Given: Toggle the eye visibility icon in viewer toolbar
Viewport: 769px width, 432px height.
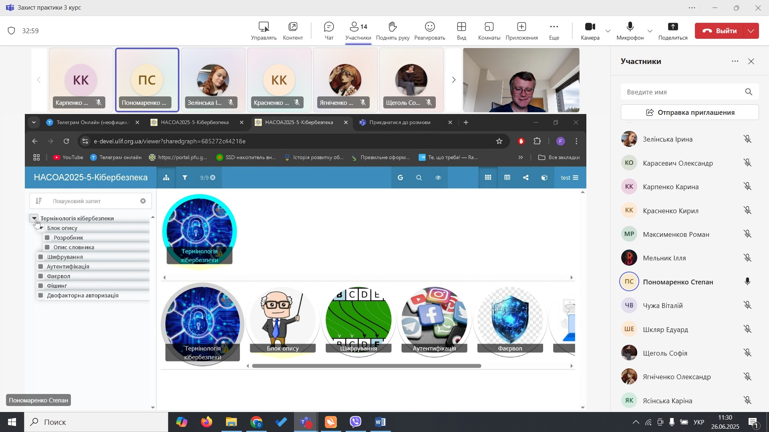Looking at the screenshot, I should 438,178.
